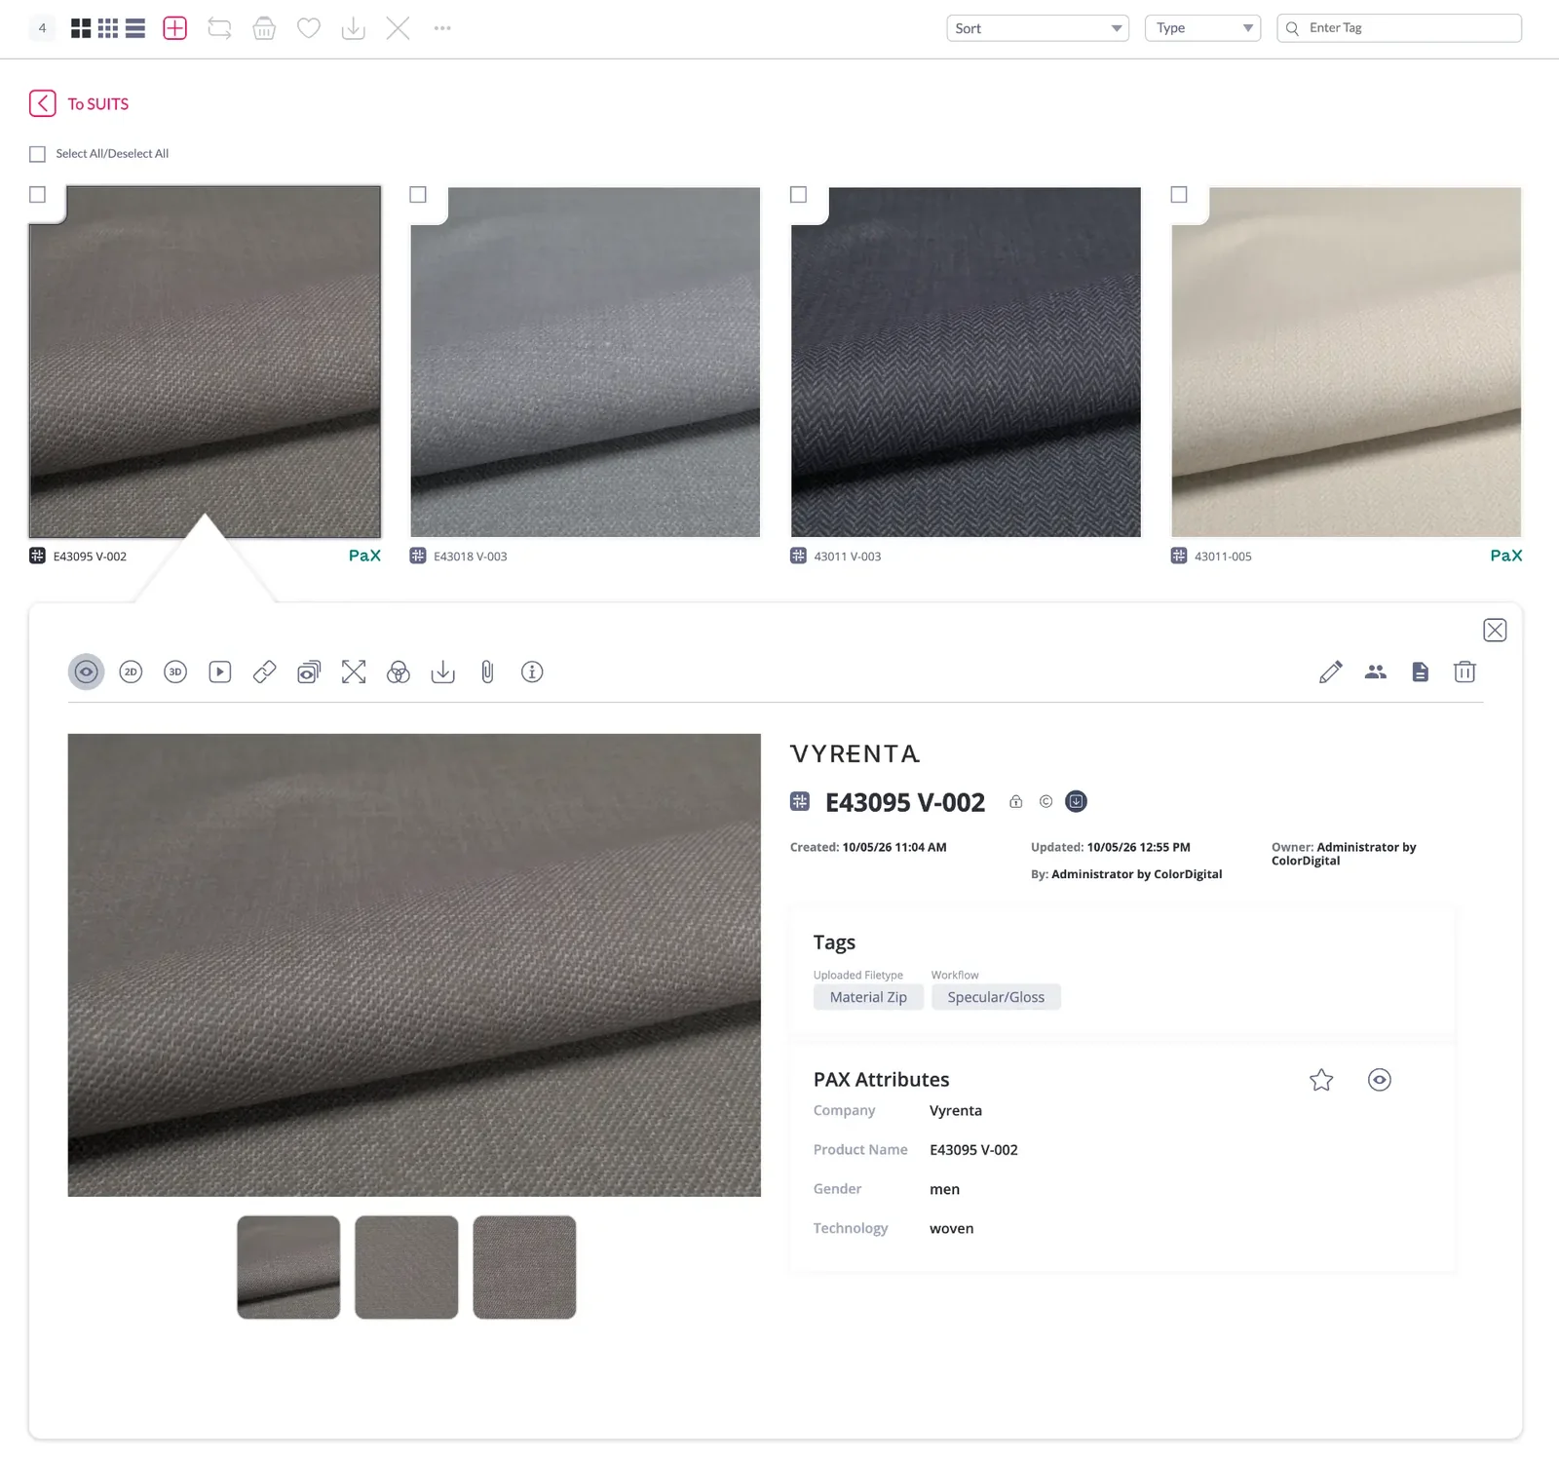Switch to small grid view
Screen dimensions: 1559x1460
click(108, 28)
